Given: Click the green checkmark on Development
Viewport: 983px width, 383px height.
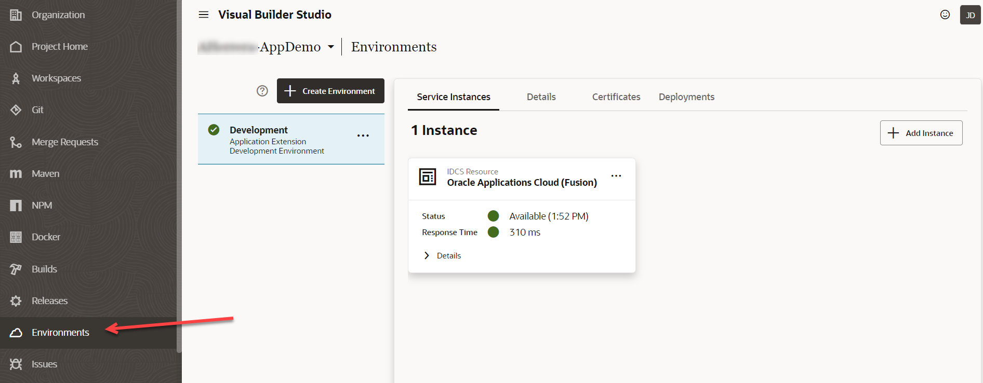Looking at the screenshot, I should point(214,130).
